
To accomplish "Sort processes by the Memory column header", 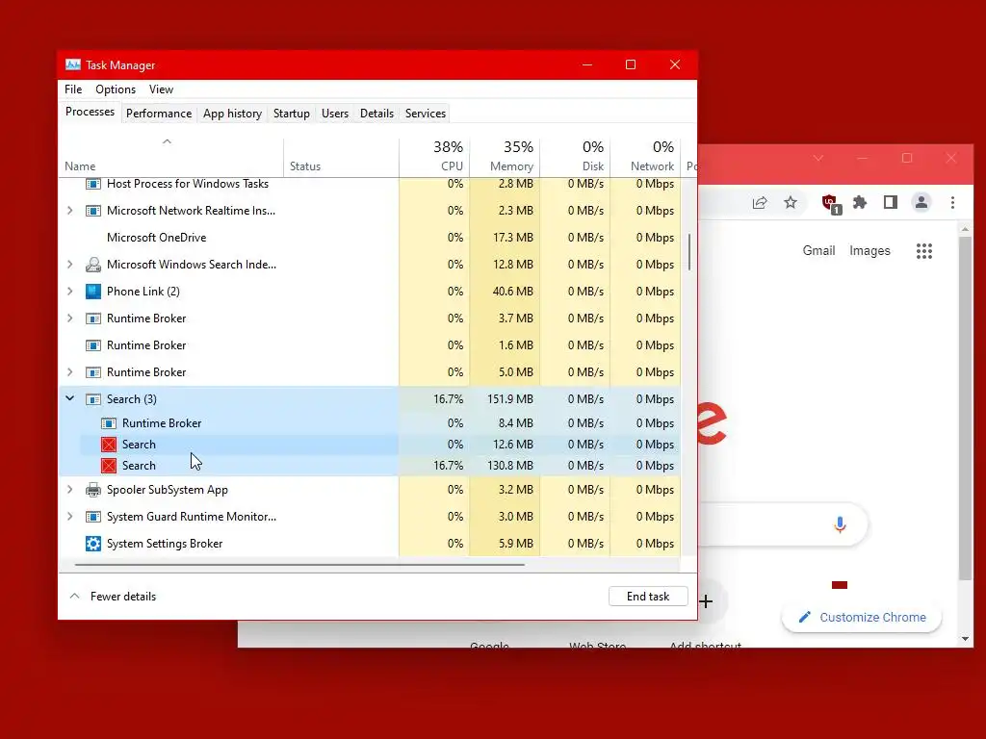I will coord(505,157).
